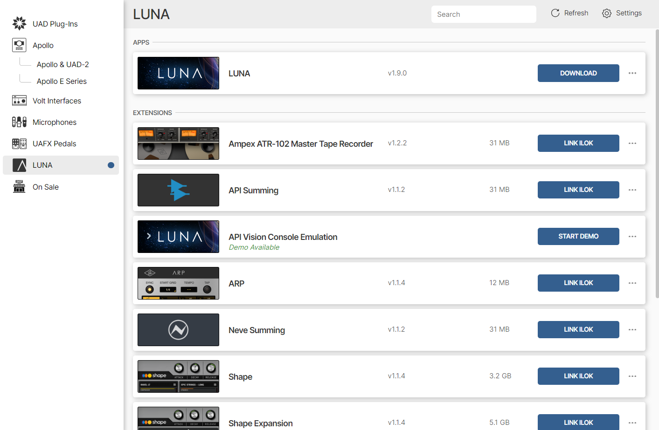Click the API Vision Console LUNA thumbnail
Screen dimensions: 659x430
(178, 237)
